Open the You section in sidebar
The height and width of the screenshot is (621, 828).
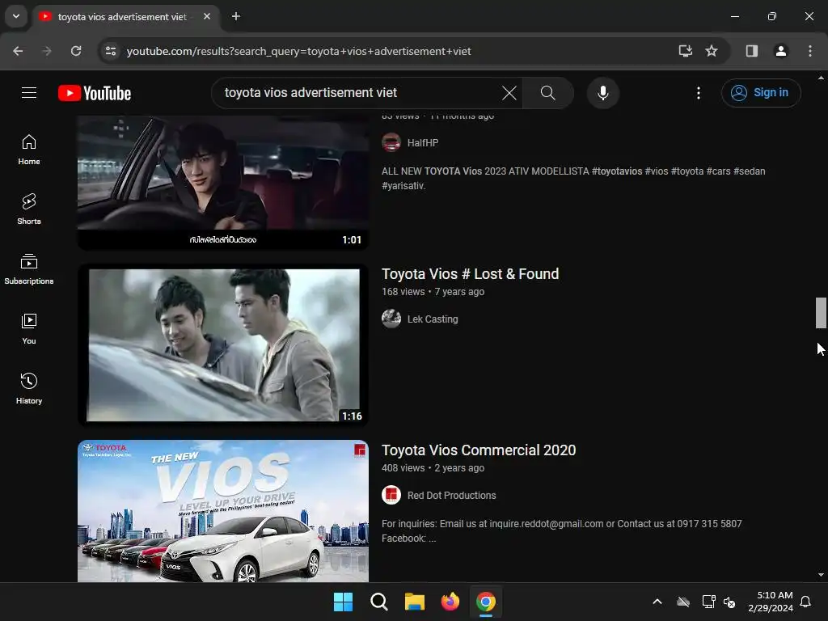point(29,329)
